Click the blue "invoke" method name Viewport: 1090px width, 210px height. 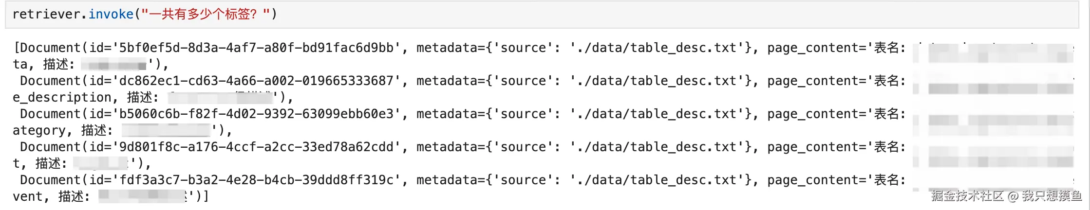(111, 14)
